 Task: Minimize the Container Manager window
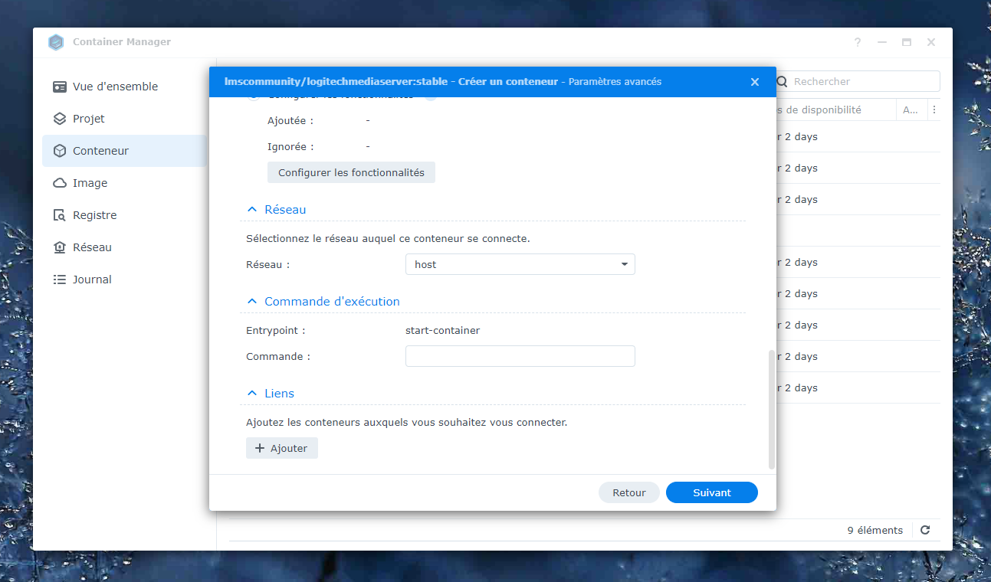[882, 42]
